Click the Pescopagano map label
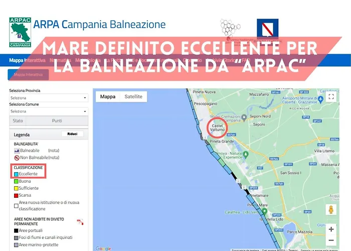 [206, 104]
